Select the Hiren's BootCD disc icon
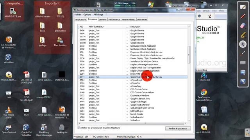The width and height of the screenshot is (250, 140). [x=9, y=76]
